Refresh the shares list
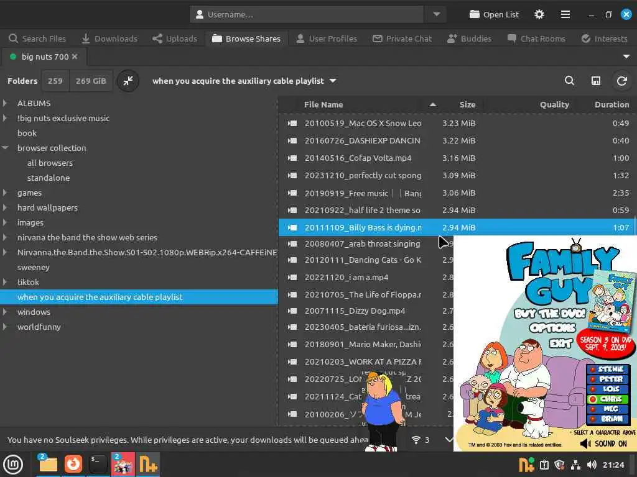Screen dimensions: 637x477 (621, 81)
